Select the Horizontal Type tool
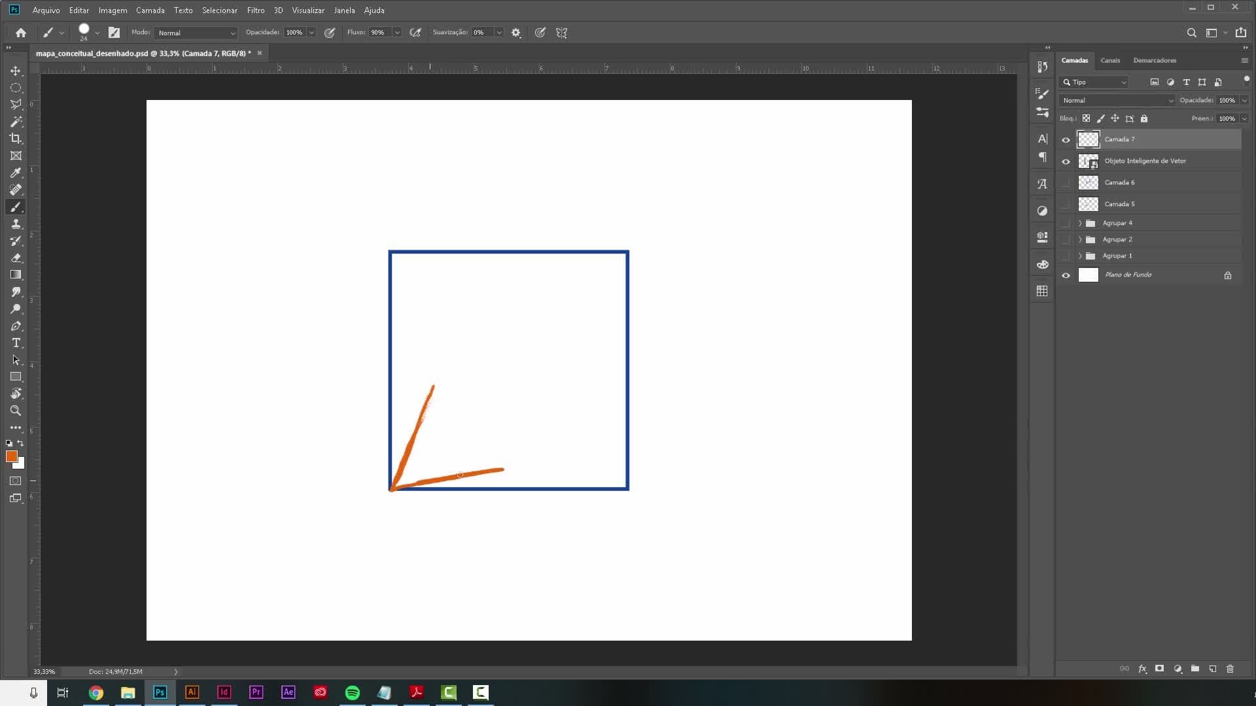The image size is (1256, 706). tap(16, 343)
